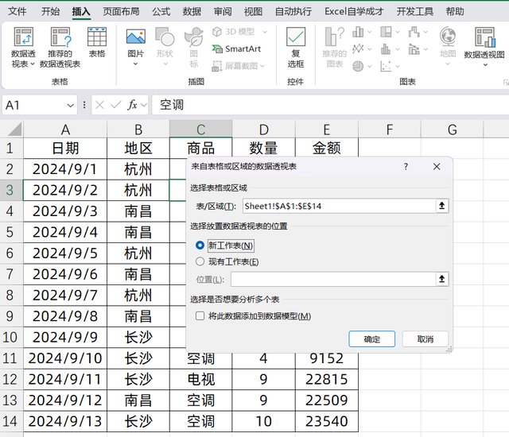Select 新工作表 radio option
Screen dimensions: 509x437
coord(200,246)
